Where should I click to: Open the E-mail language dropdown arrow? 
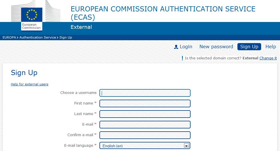(186, 146)
